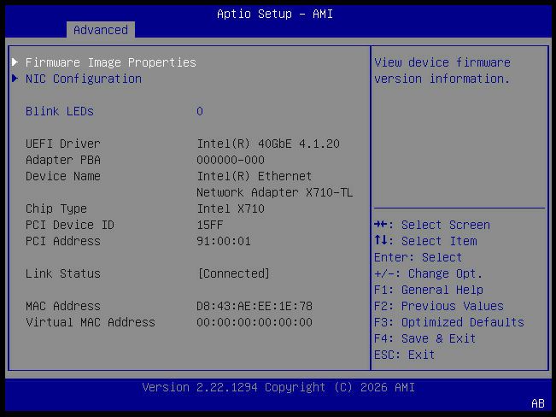Click the 91:00:01 PCI address value
Image resolution: width=556 pixels, height=417 pixels.
tap(224, 241)
